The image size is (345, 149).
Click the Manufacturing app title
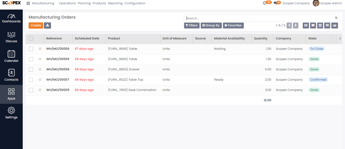(43, 3)
